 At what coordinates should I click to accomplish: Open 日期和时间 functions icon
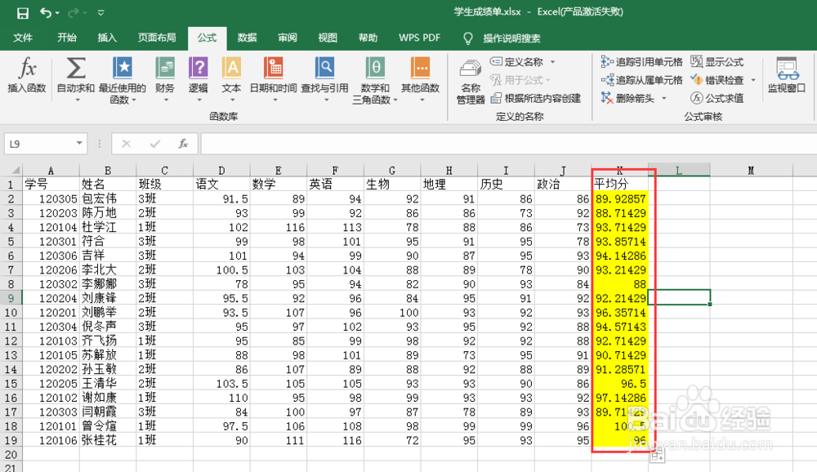pyautogui.click(x=273, y=69)
